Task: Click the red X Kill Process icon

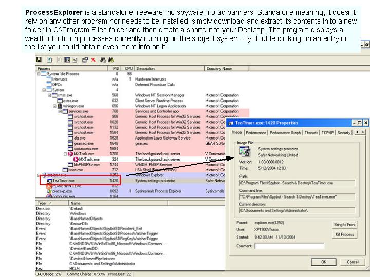Action: [x=93, y=60]
